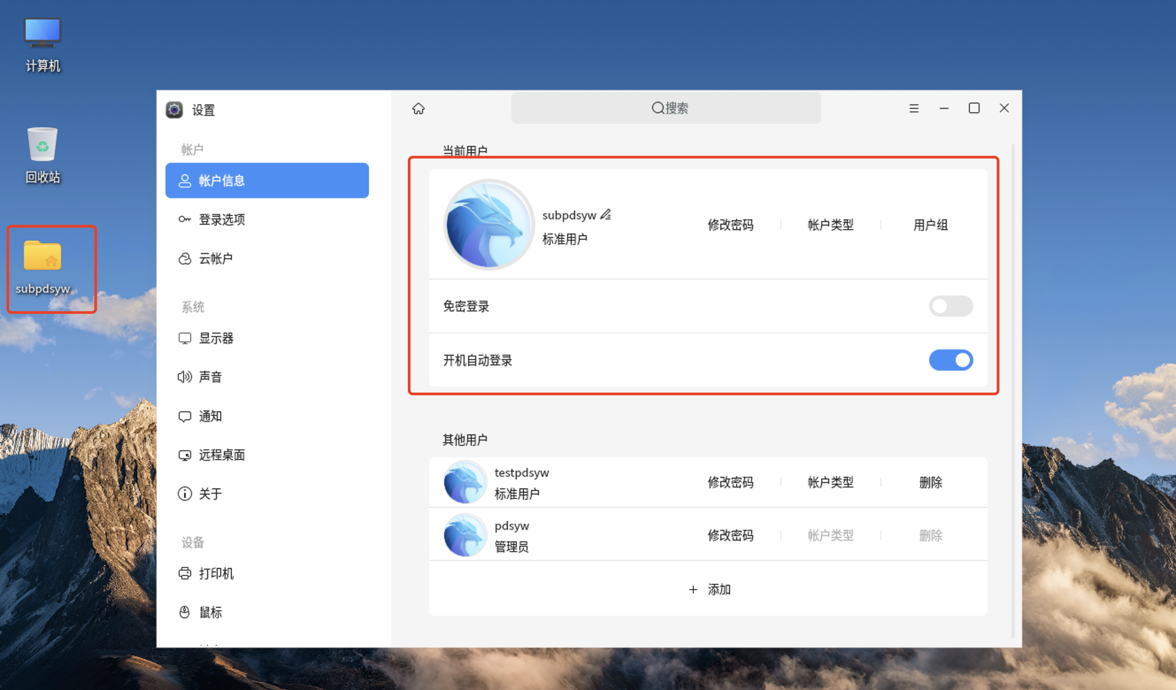Viewport: 1176px width, 690px height.
Task: Click the pencil icon next to subpdsyw
Action: click(606, 215)
